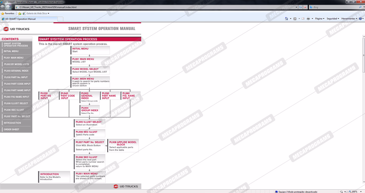This screenshot has width=365, height=193.
Task: Open the search provider dropdown arrow
Action: [x=363, y=7]
